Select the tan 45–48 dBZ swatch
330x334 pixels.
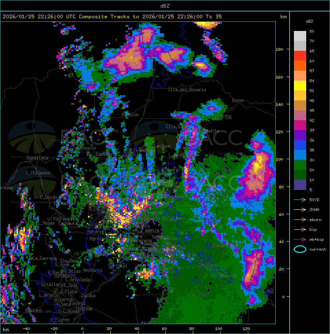pos(300,105)
